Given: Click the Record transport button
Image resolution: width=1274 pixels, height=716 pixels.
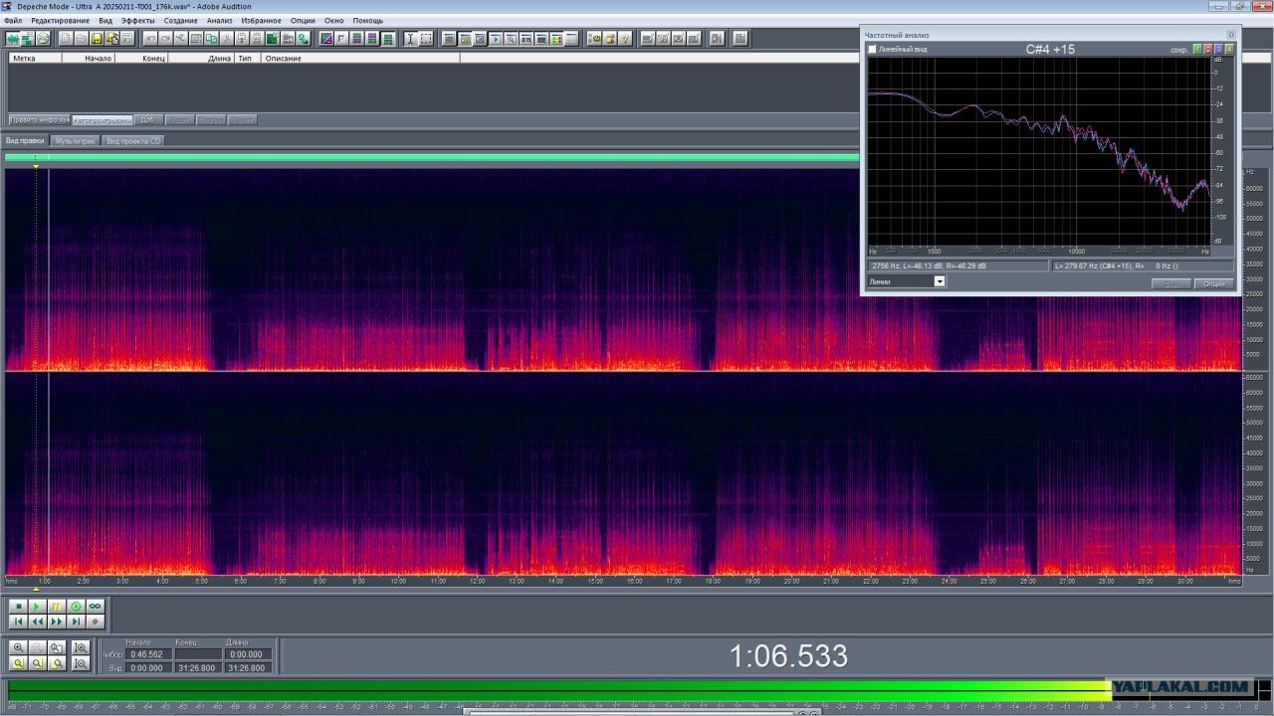Looking at the screenshot, I should pos(96,622).
